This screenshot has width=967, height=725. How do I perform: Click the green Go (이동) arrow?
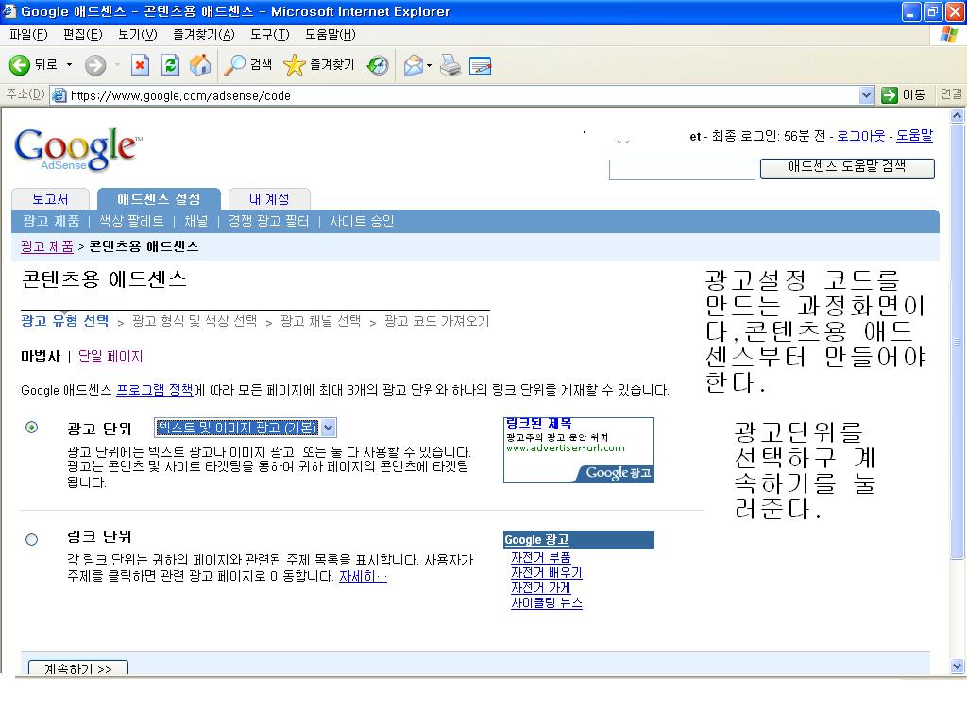click(x=890, y=95)
